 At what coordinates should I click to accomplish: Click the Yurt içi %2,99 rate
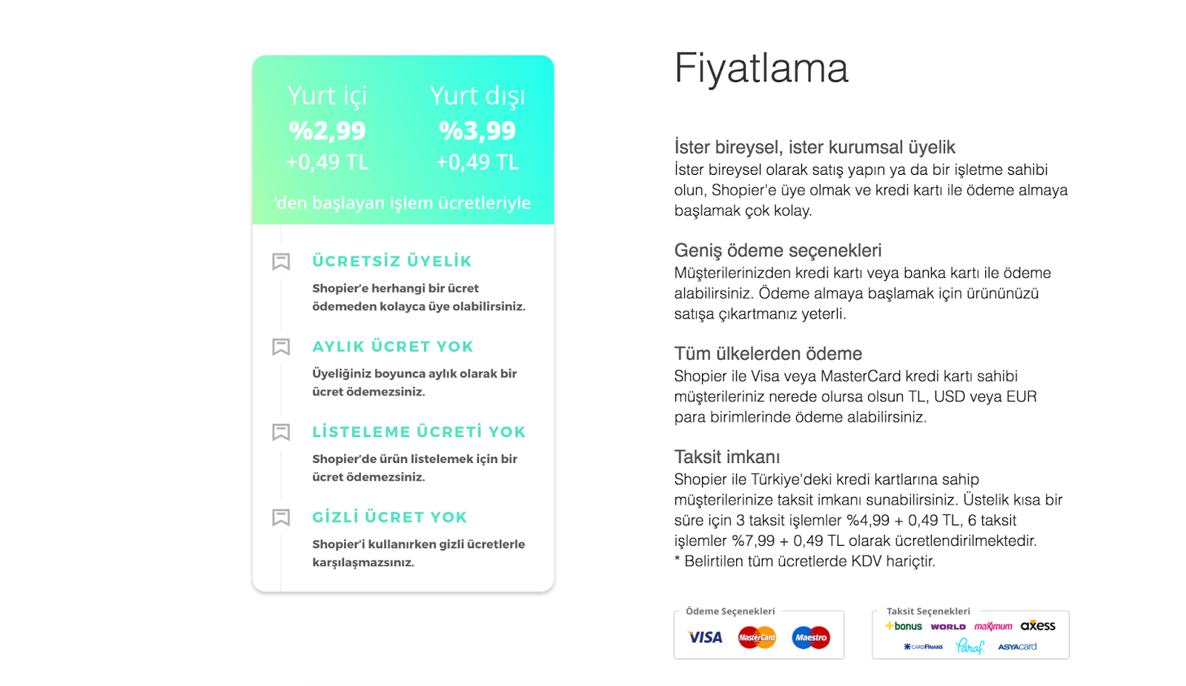click(x=327, y=130)
